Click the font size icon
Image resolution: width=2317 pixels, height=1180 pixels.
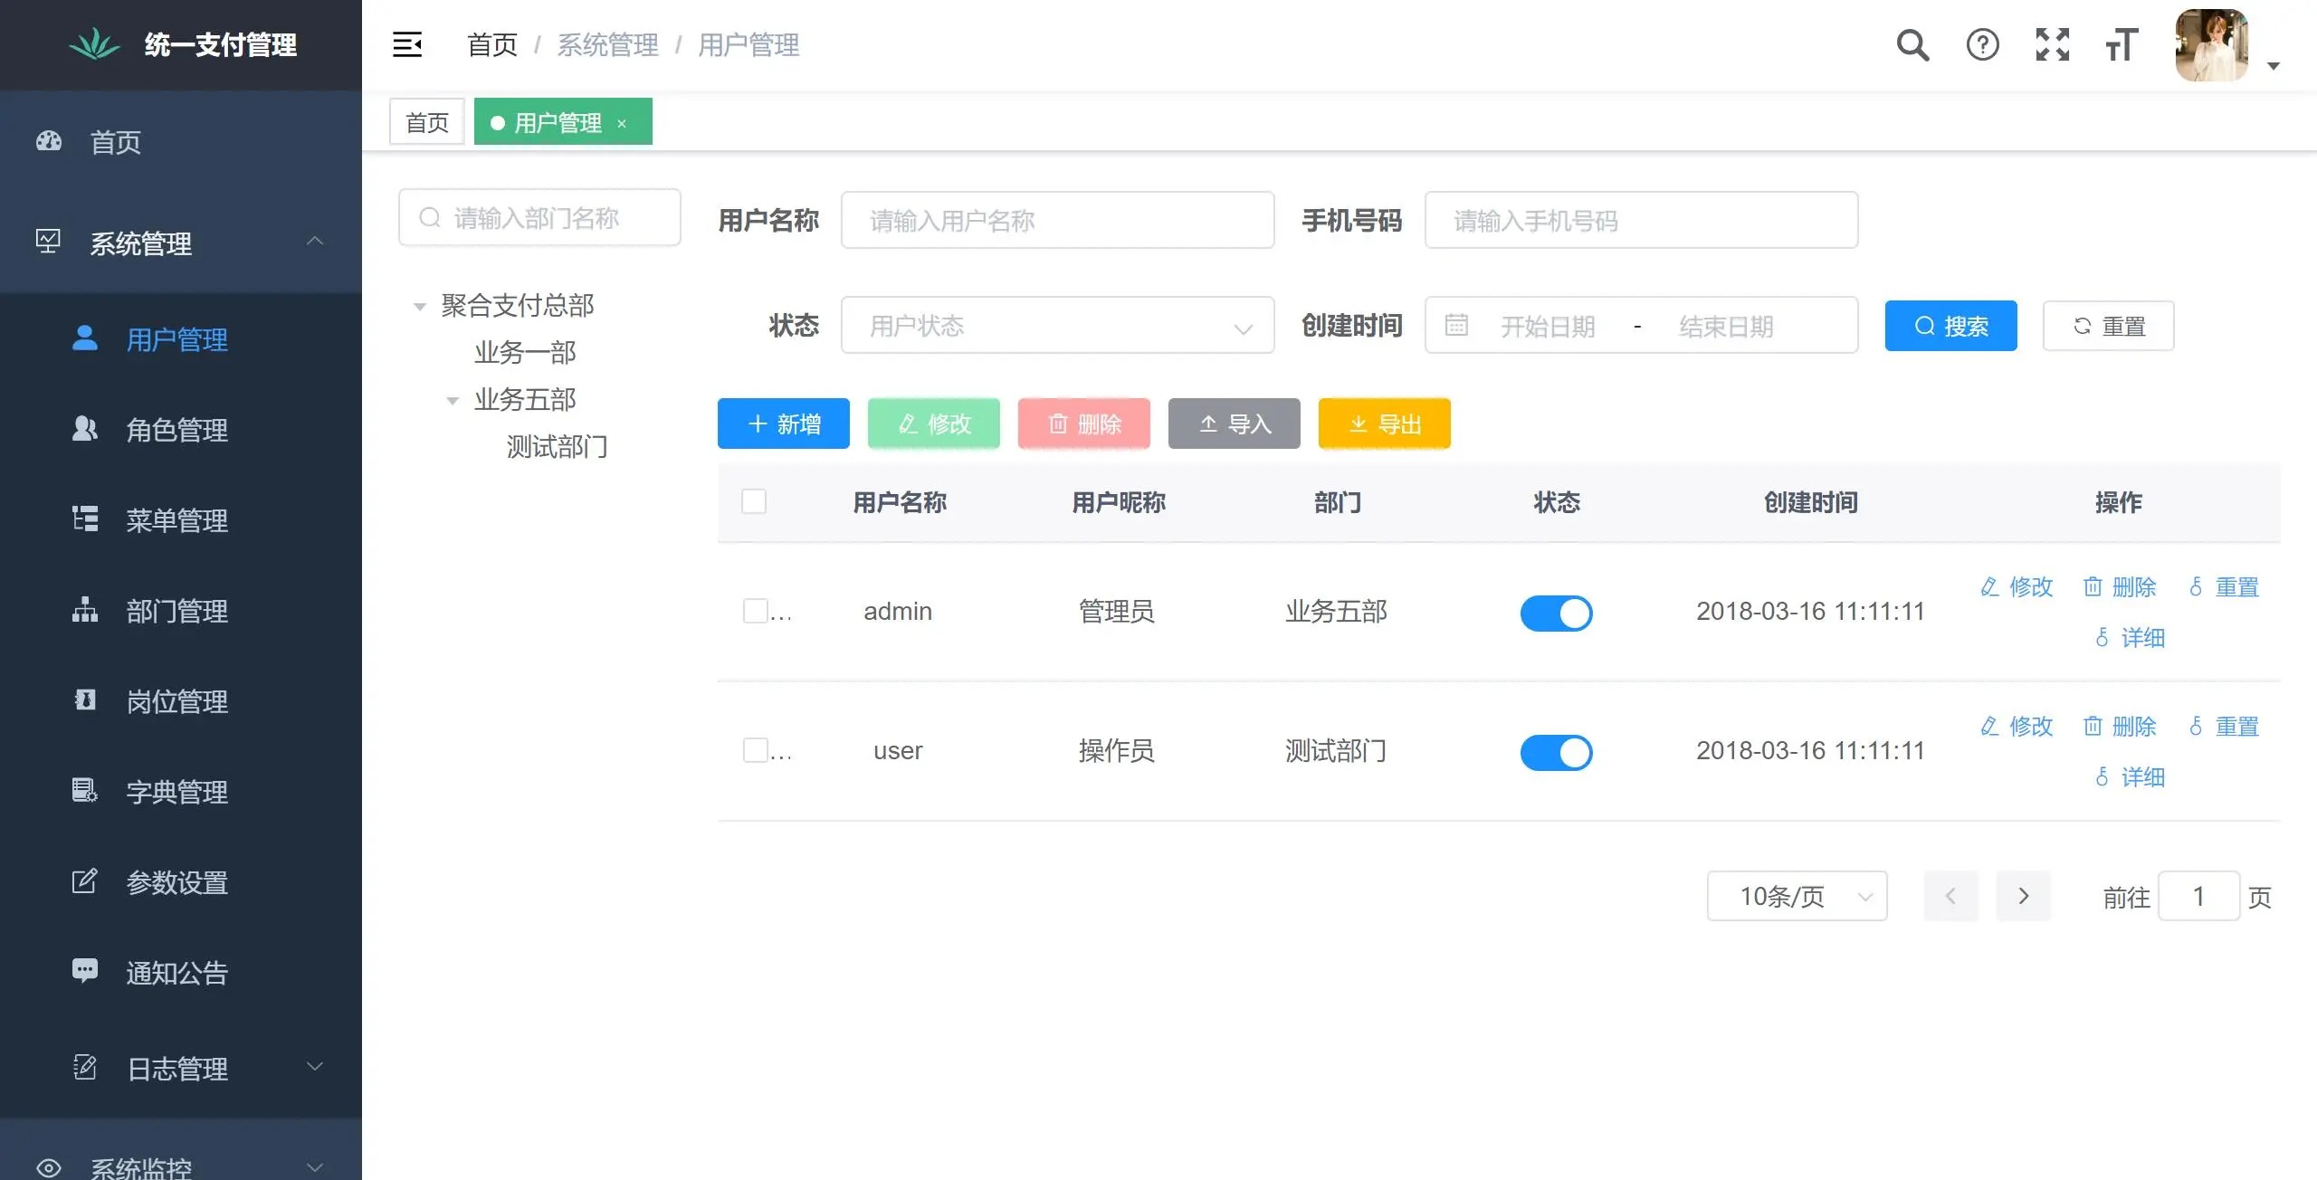tap(2121, 44)
